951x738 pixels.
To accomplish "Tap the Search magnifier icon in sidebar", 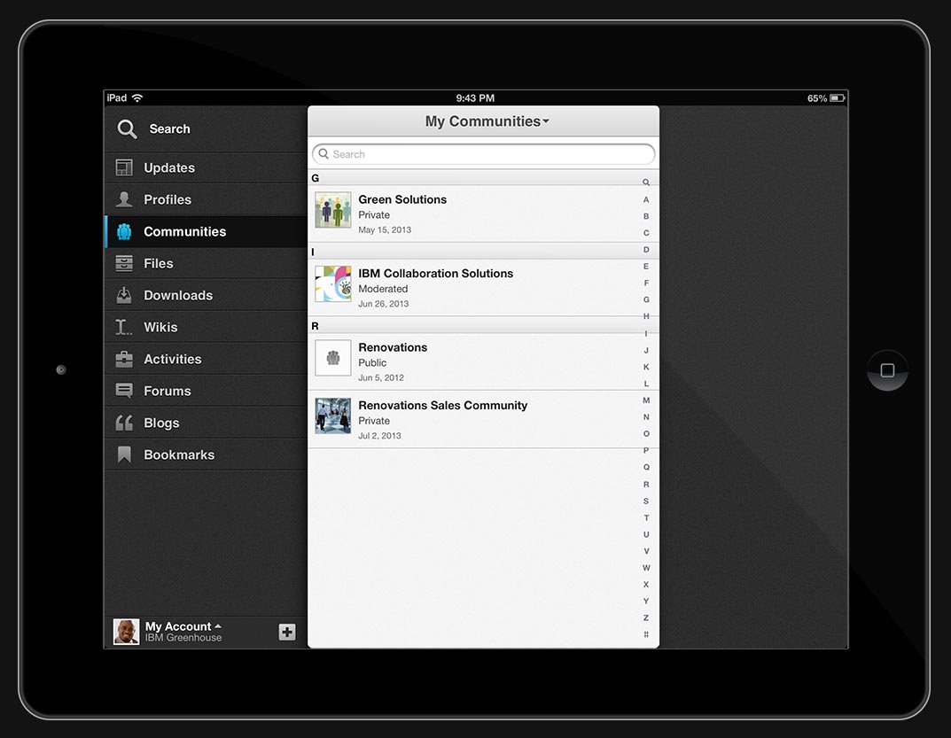I will click(x=128, y=129).
